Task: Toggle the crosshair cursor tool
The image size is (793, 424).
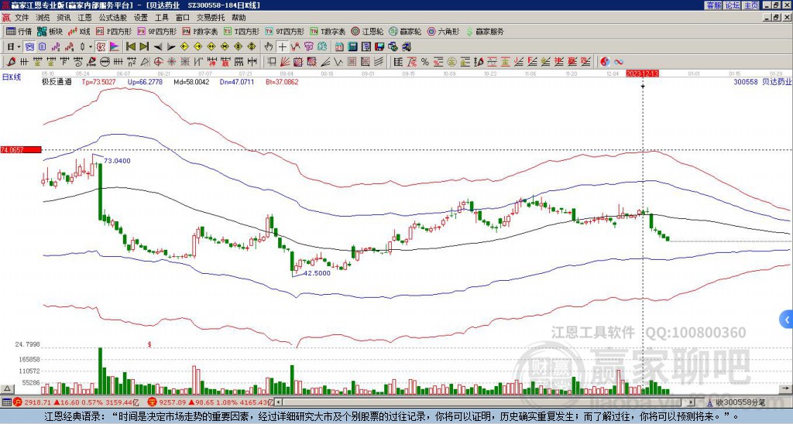Action: click(282, 47)
